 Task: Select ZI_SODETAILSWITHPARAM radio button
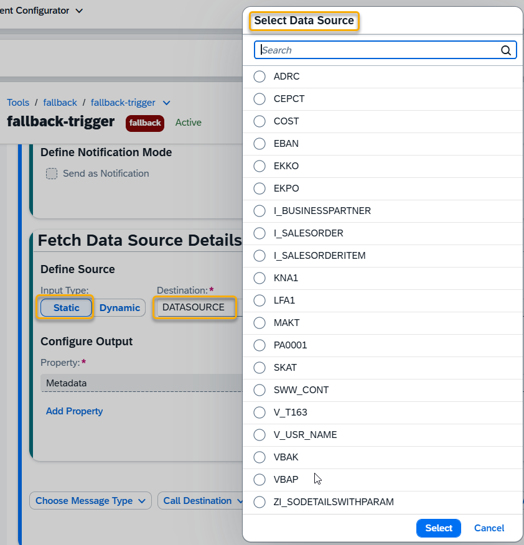[260, 502]
